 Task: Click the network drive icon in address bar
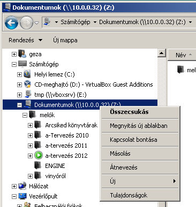47,22
